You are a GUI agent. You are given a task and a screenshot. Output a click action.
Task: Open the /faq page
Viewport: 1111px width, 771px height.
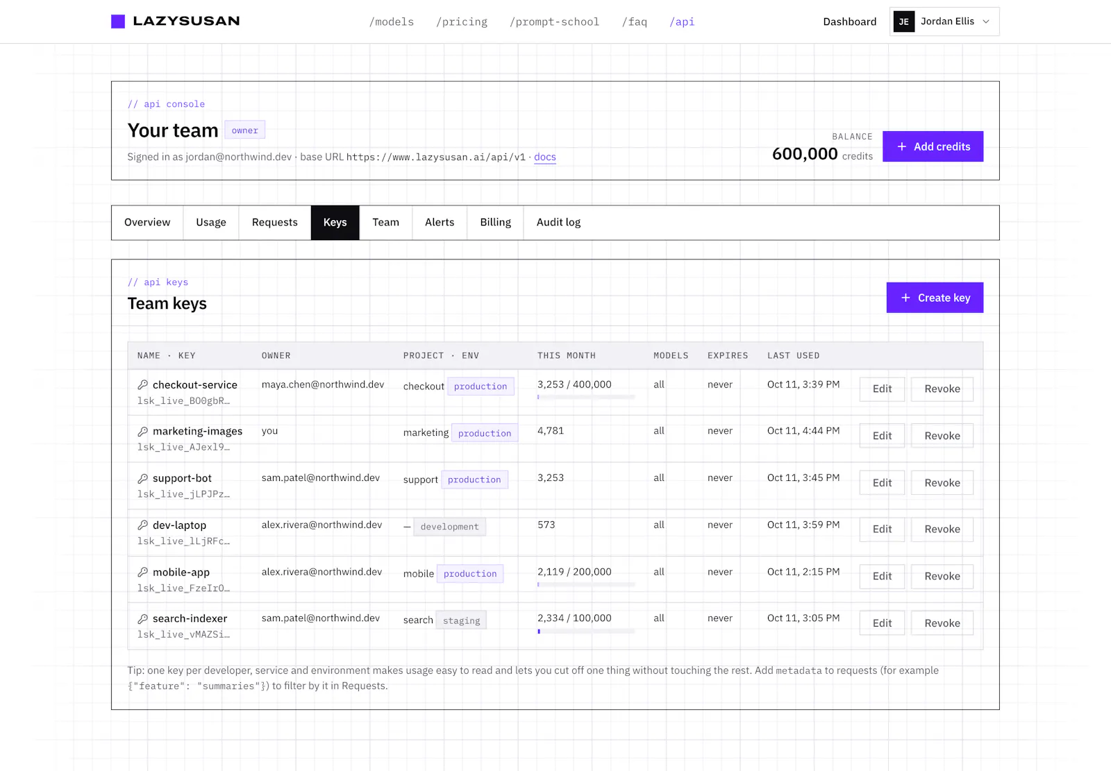point(635,22)
